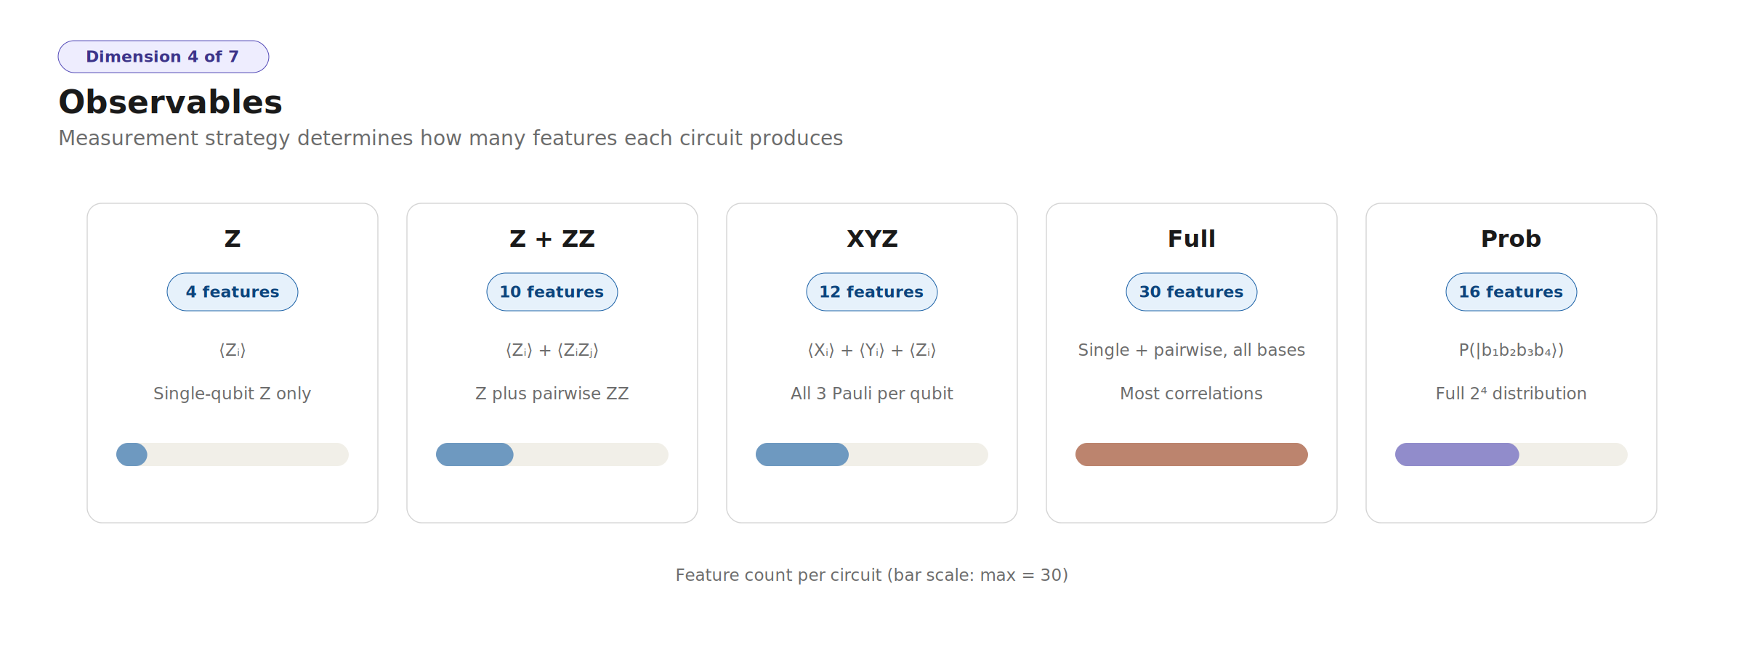Click the Full card's brown progress bar
The height and width of the screenshot is (668, 1744).
[x=1191, y=455]
